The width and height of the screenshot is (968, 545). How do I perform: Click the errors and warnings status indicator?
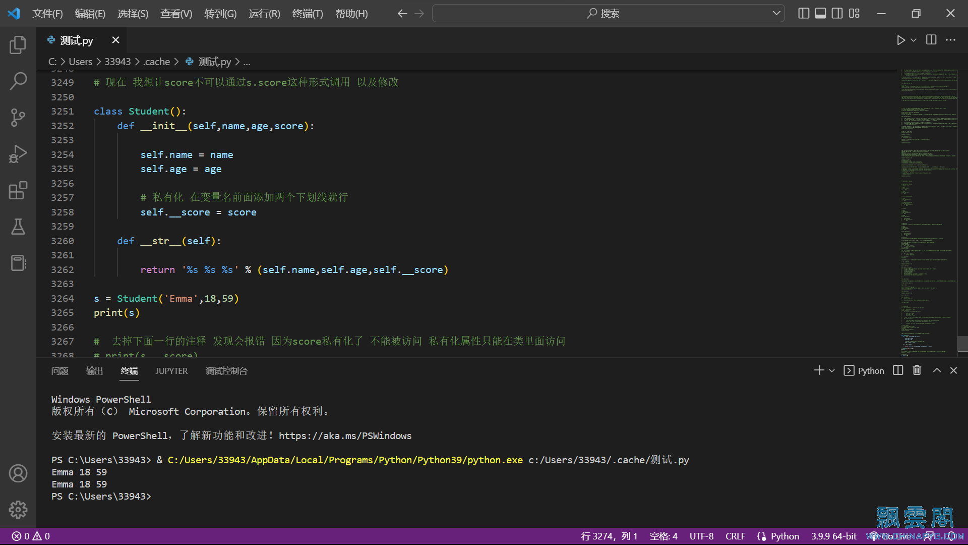(x=31, y=536)
